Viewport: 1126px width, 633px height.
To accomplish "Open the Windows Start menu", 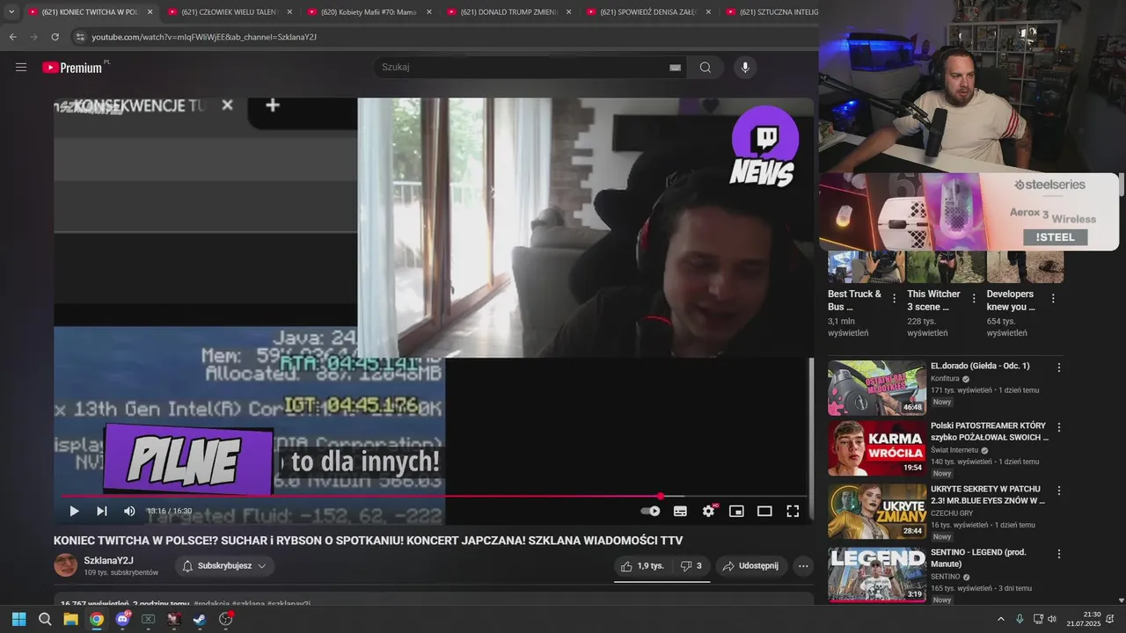I will click(x=18, y=619).
